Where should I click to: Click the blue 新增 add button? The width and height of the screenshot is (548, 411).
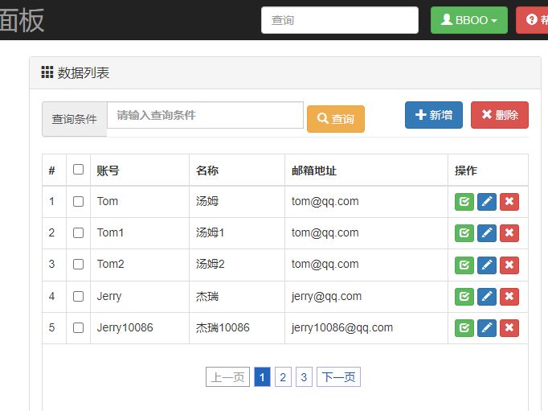pyautogui.click(x=434, y=115)
